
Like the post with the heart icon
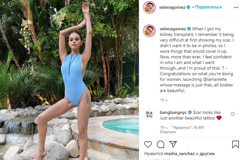click(x=148, y=144)
